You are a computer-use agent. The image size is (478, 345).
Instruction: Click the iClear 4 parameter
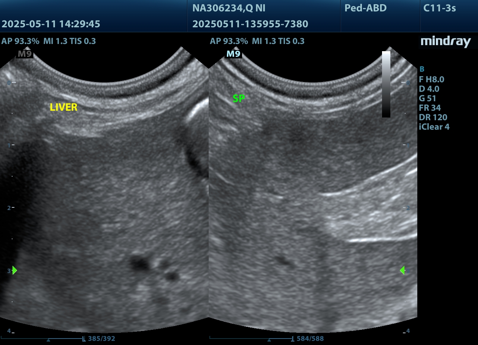(x=434, y=127)
